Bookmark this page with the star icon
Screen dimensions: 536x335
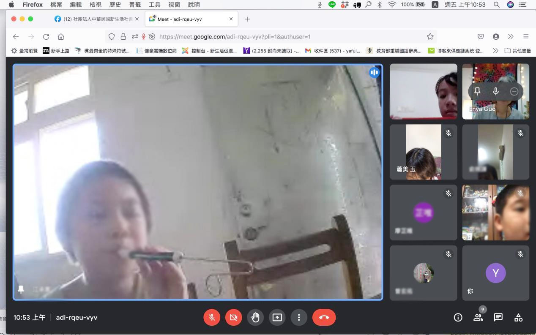[x=430, y=36]
